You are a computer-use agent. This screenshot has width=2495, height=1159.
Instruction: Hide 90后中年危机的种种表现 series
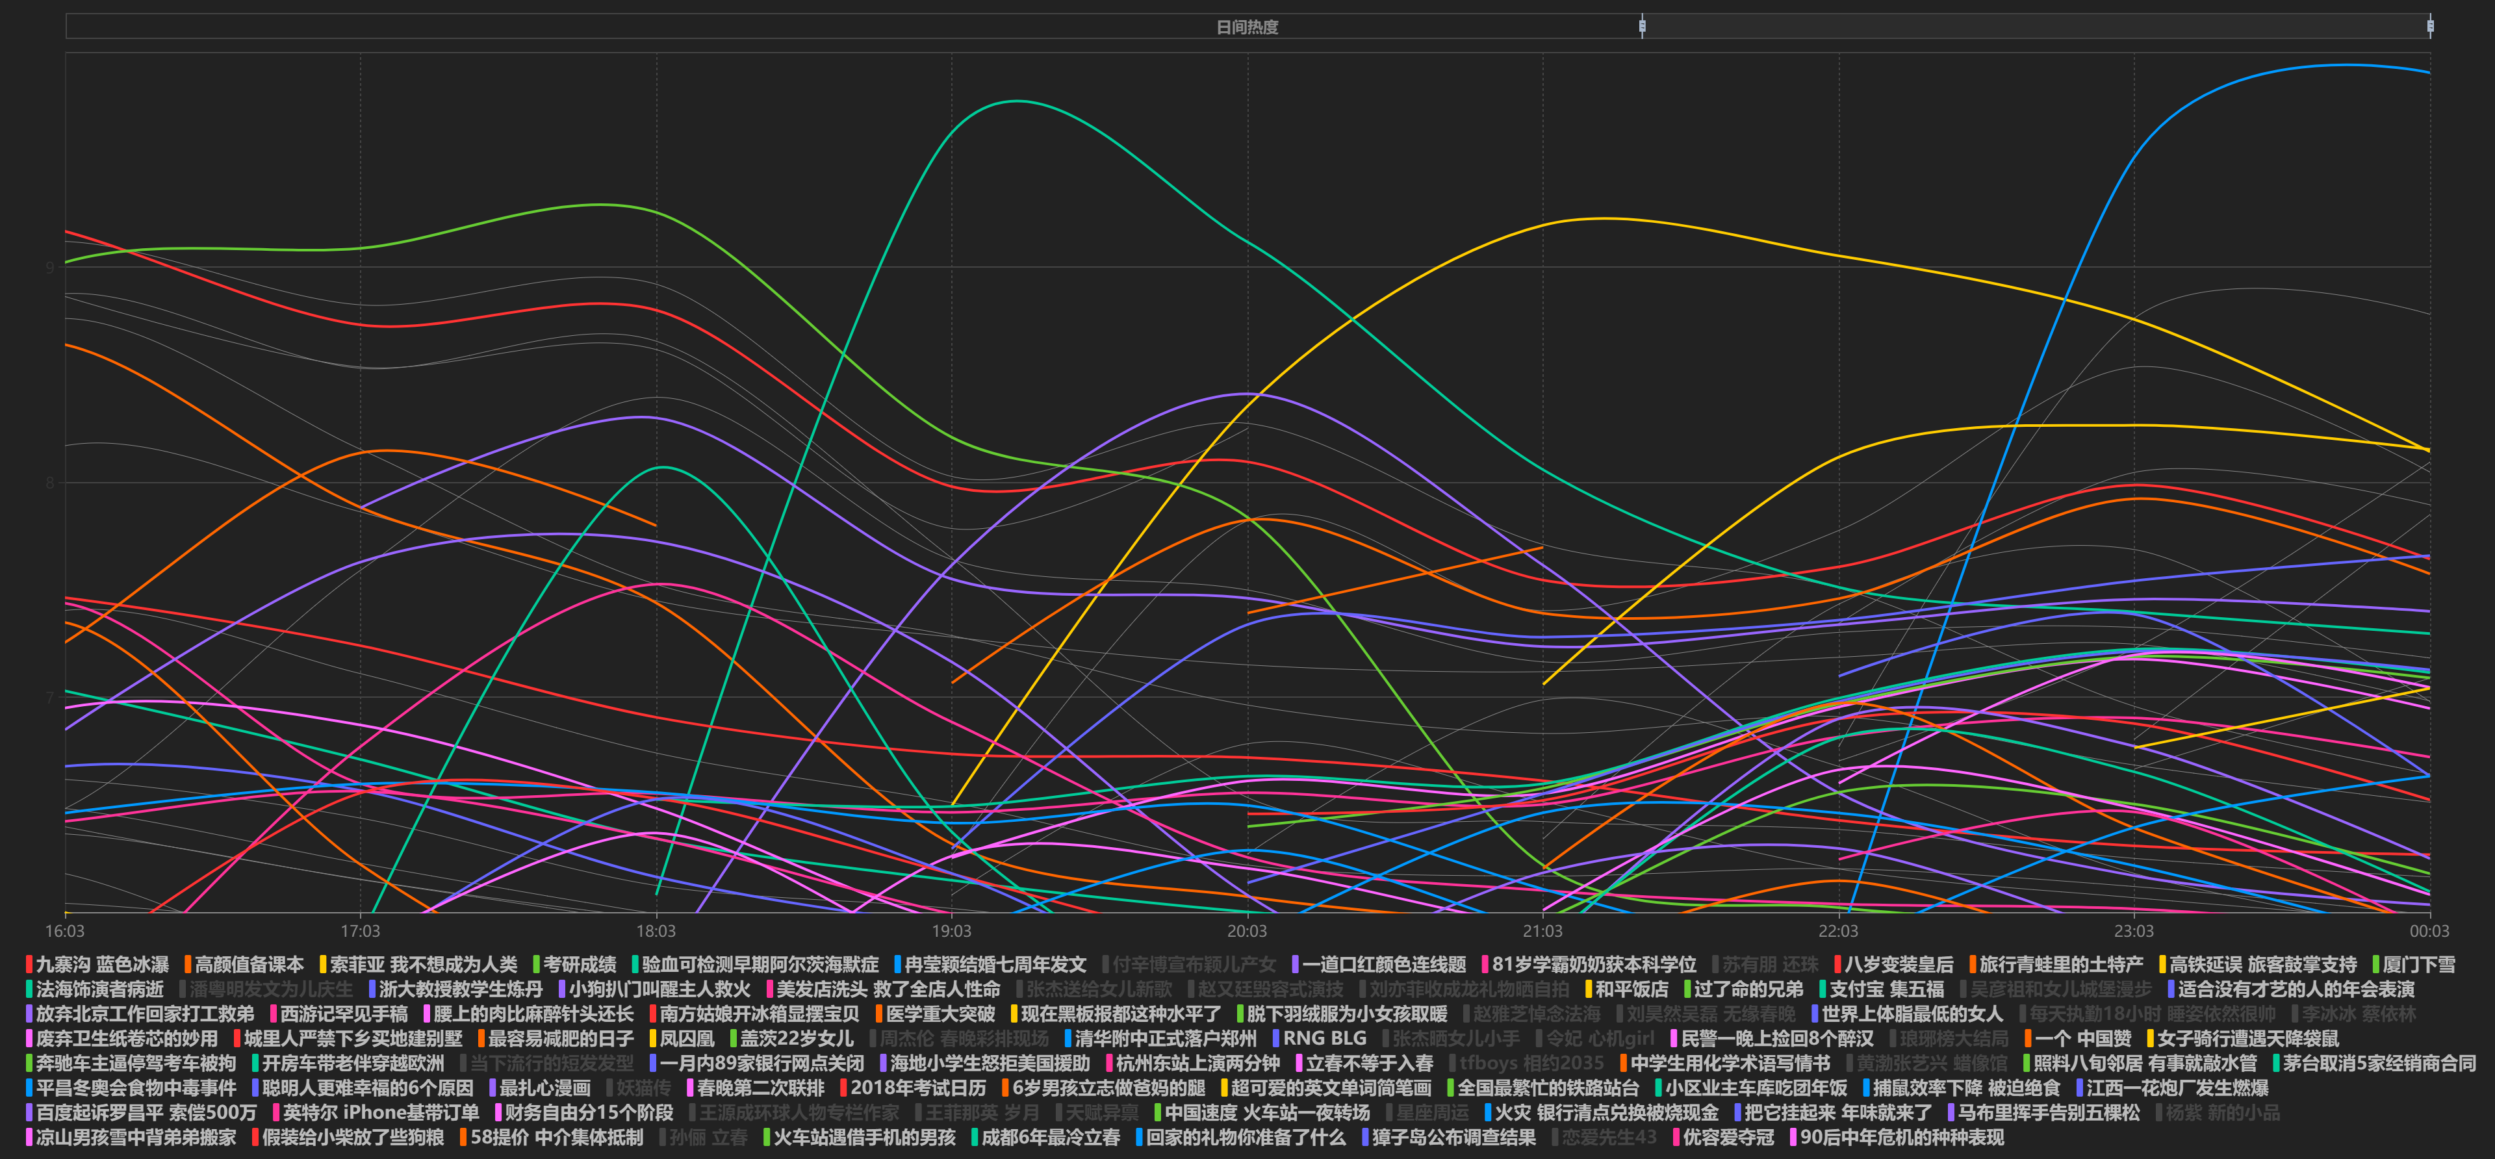point(1897,1138)
